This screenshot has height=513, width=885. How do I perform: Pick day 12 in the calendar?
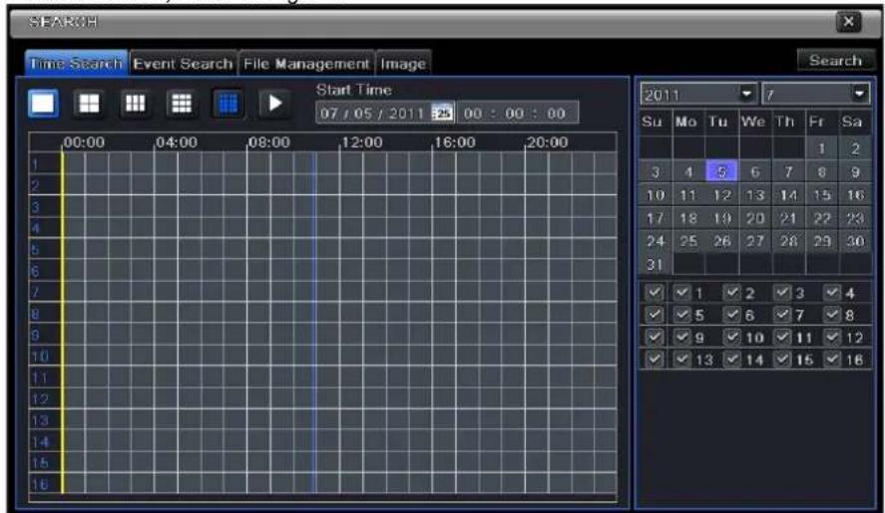[x=721, y=195]
